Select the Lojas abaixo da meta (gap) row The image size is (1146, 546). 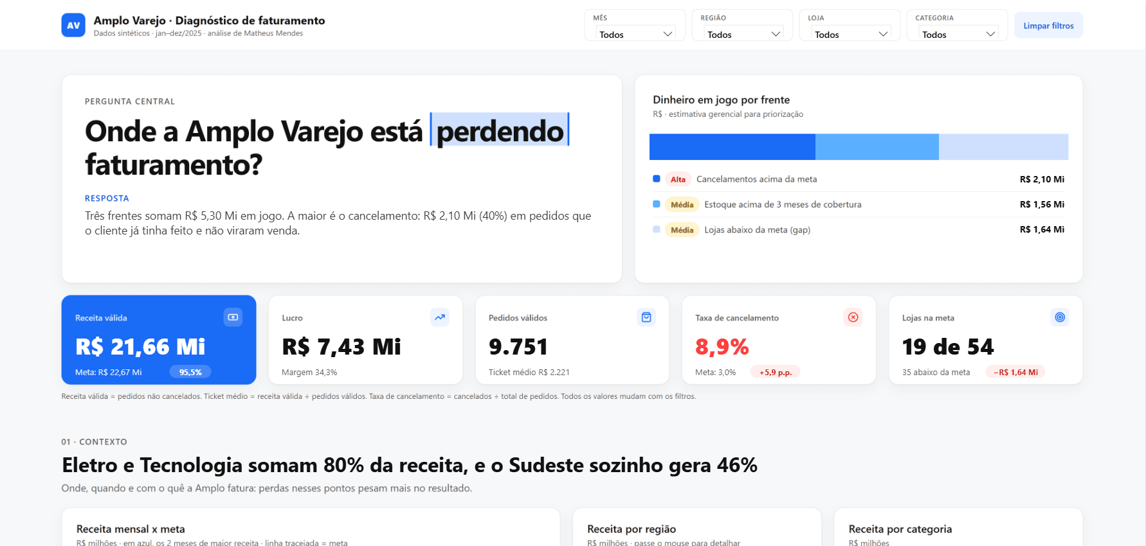[859, 229]
